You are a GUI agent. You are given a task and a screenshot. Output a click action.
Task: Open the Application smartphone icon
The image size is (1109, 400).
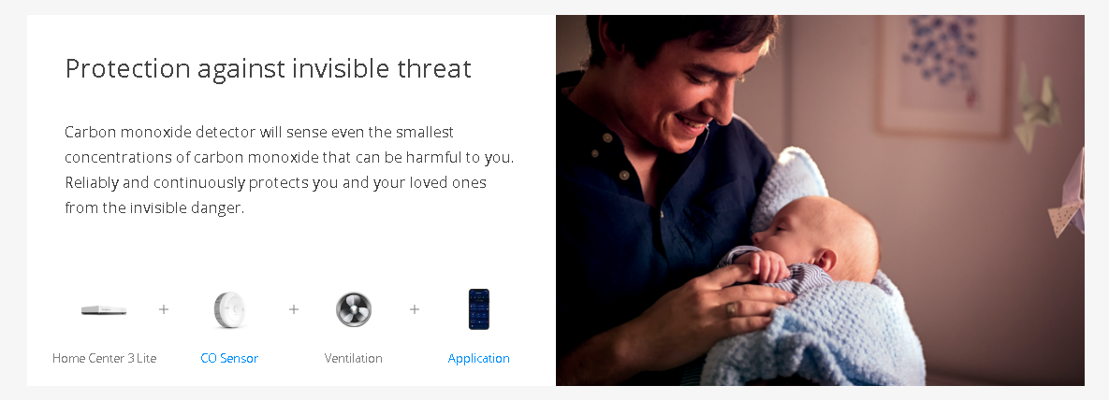[479, 308]
